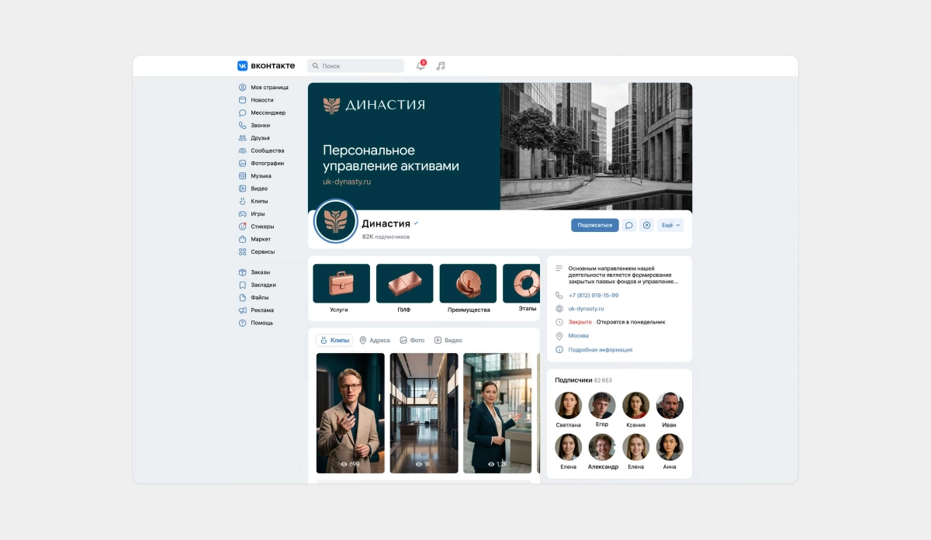Viewport: 931px width, 540px height.
Task: Click the Файлы sidebar icon
Action: [242, 297]
